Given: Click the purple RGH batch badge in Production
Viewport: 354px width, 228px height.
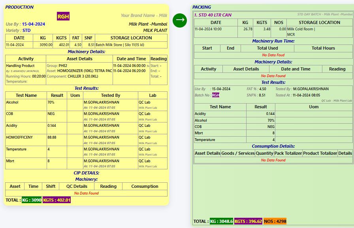Looking at the screenshot, I should [63, 16].
